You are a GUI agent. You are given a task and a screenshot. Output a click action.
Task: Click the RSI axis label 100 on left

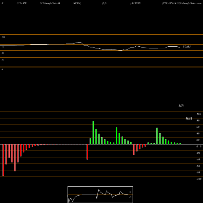click(x=3, y=37)
